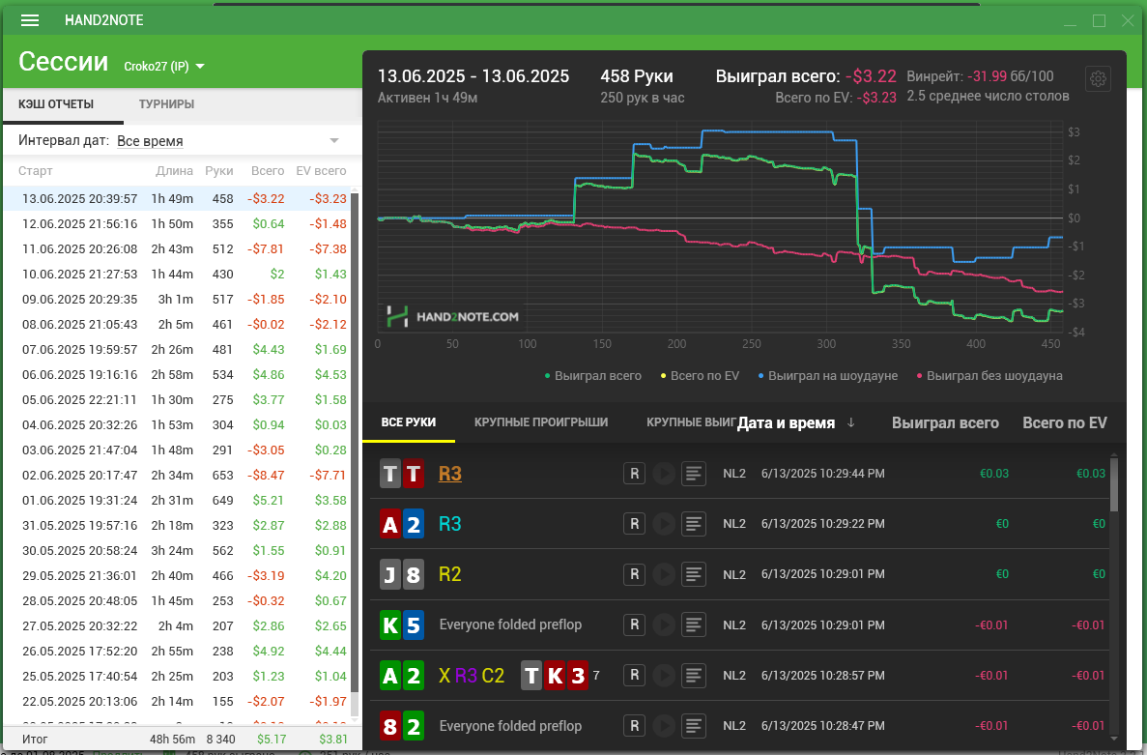Open text view for 10:28:57 PM hand
The height and width of the screenshot is (755, 1147).
point(694,676)
